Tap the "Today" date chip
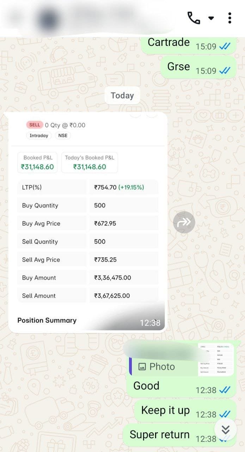Screen dimensions: 245x452 tap(122, 95)
